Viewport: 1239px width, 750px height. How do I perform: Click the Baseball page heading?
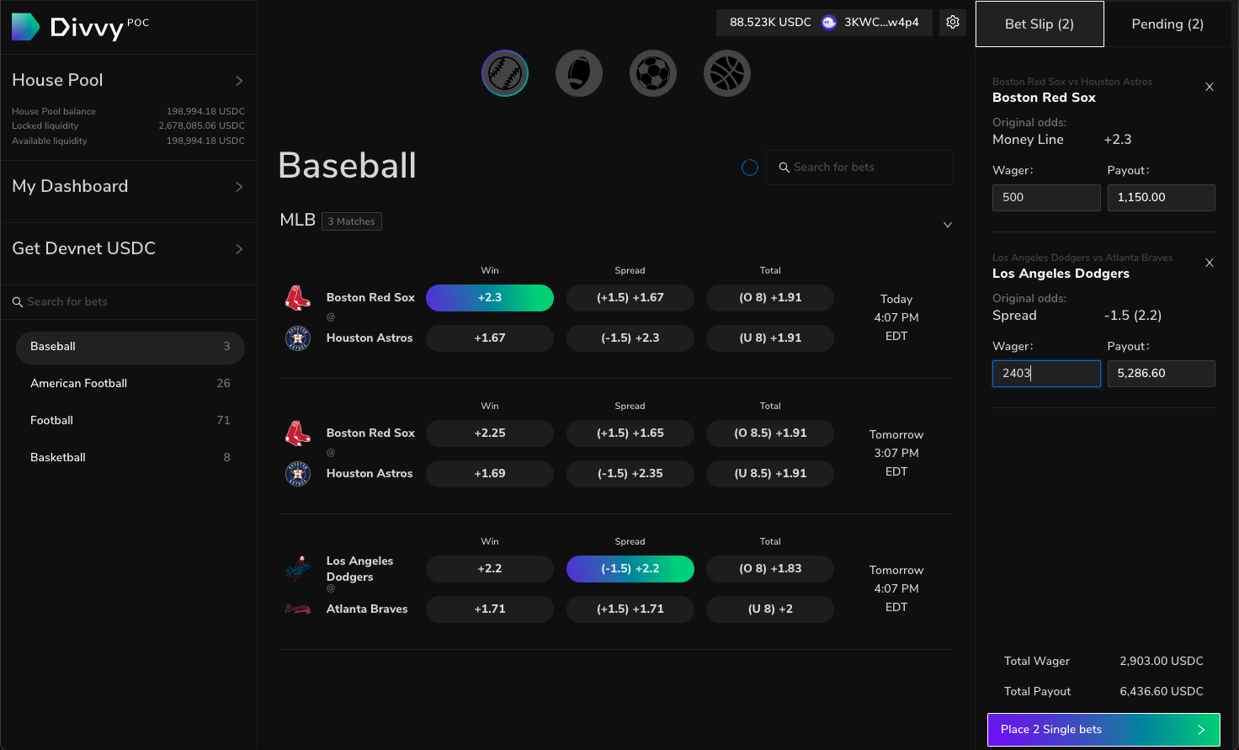pos(347,166)
